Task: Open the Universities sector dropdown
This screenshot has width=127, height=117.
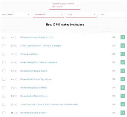Action: [x=48, y=14]
